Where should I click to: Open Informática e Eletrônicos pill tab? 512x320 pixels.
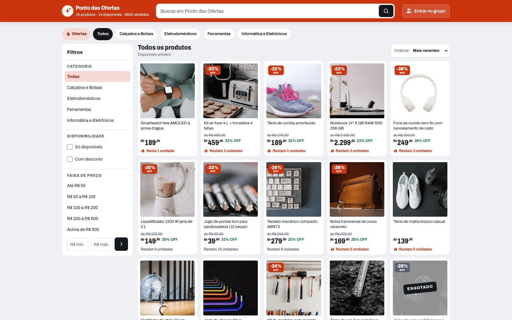(x=264, y=34)
